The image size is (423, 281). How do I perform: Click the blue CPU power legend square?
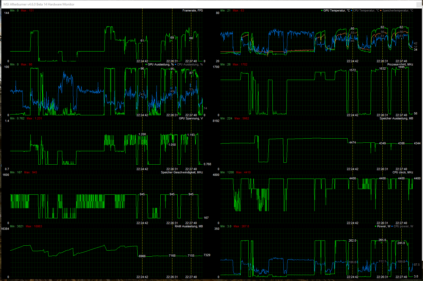[392, 226]
